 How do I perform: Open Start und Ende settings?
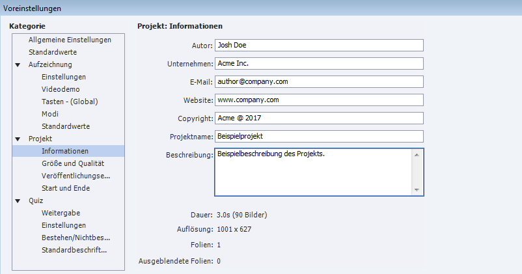(66, 188)
